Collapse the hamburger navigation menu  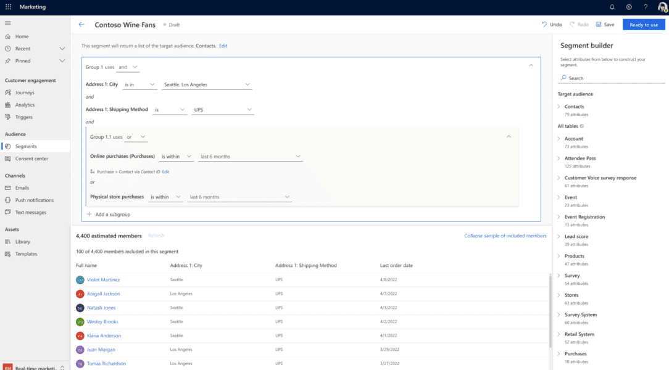[8, 23]
